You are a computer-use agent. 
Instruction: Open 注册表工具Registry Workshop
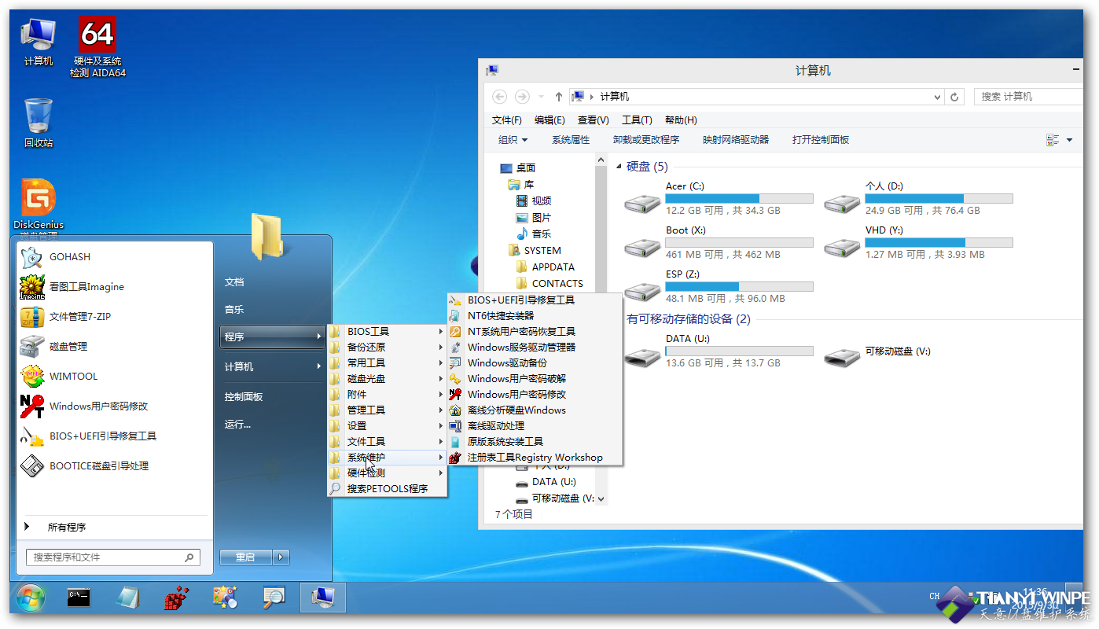click(x=535, y=457)
